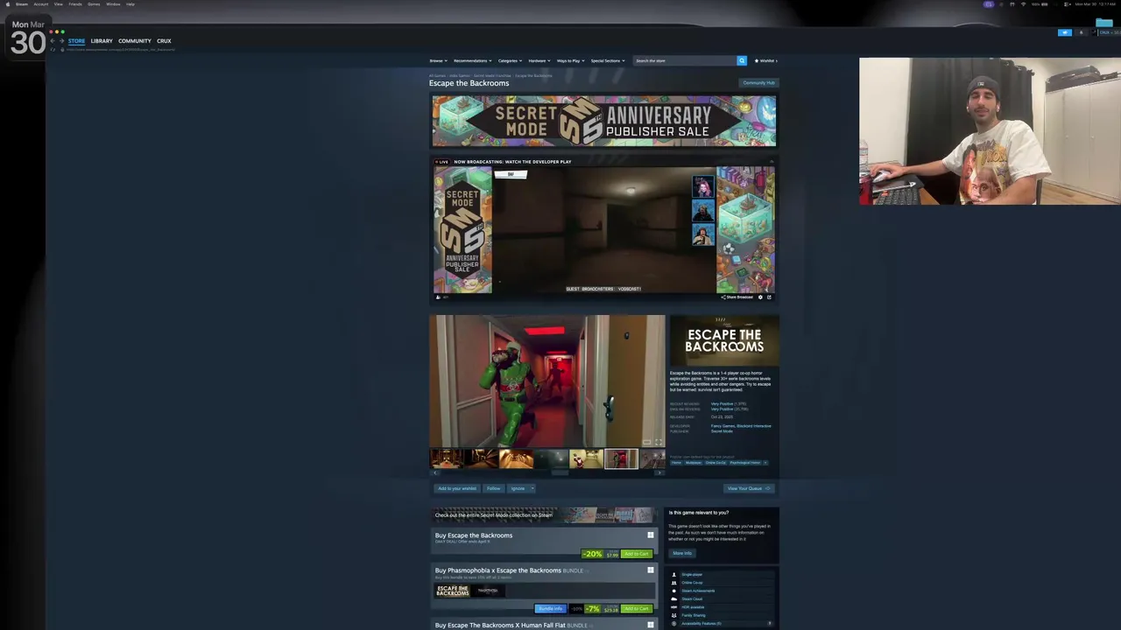The height and width of the screenshot is (630, 1121).
Task: Switch to the LIBRARY tab
Action: coord(102,41)
